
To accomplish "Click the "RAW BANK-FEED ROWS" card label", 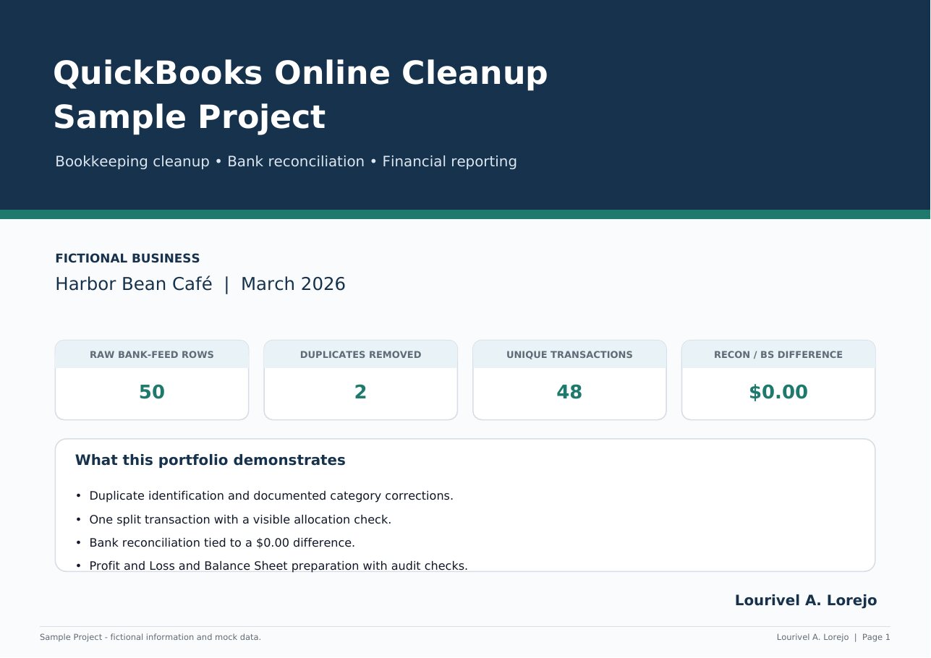I will tap(152, 355).
